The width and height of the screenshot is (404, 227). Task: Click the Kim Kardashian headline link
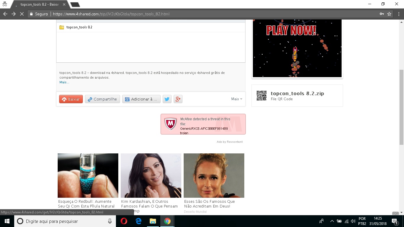[x=149, y=206]
